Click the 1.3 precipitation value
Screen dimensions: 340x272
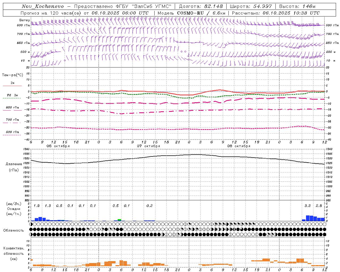48,206
